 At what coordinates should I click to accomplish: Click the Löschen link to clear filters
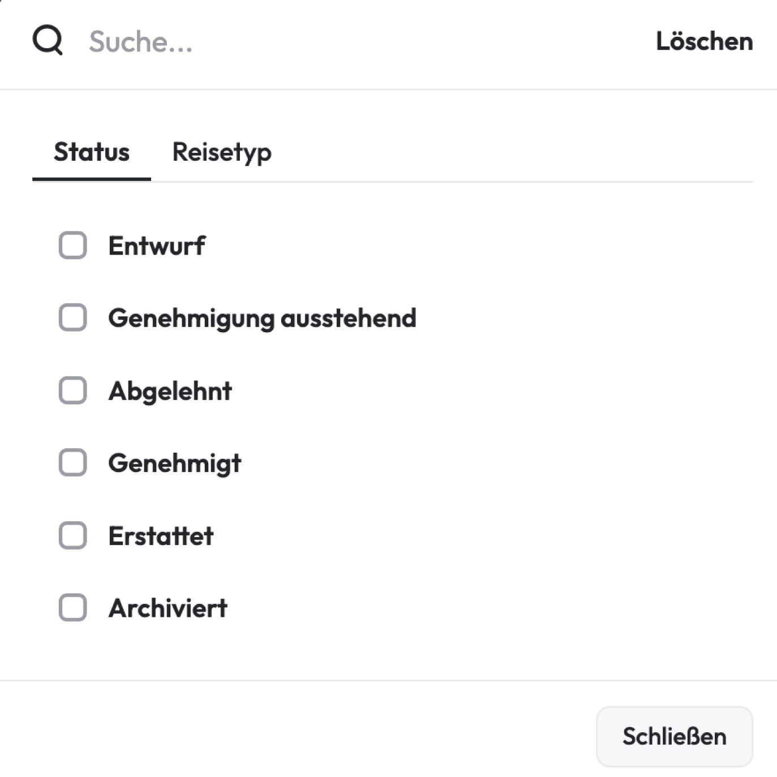(703, 40)
